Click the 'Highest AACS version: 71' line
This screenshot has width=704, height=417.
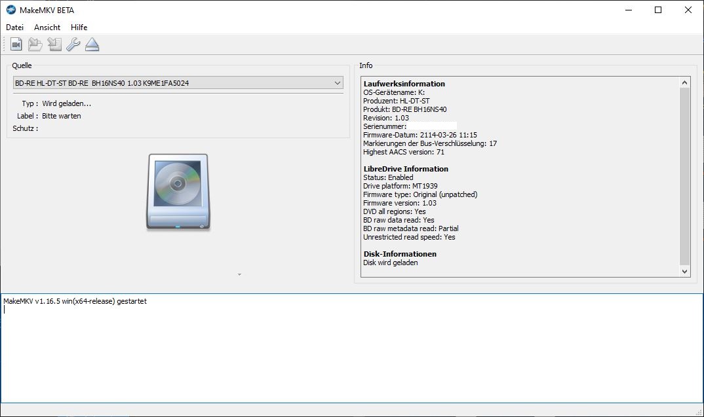[404, 152]
